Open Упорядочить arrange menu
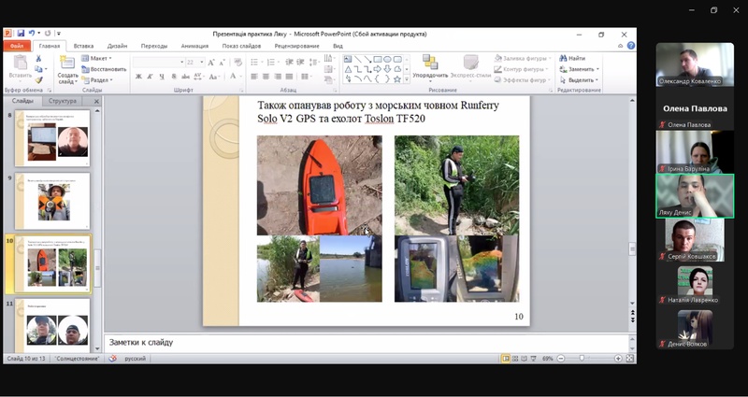The width and height of the screenshot is (748, 397). click(x=430, y=67)
